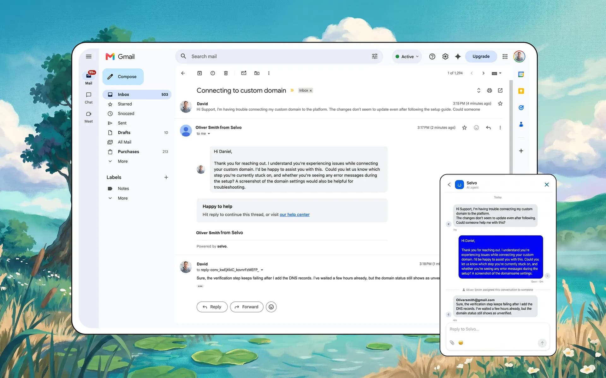Star Oliver Smith's 3:17 PM message
The image size is (606, 378).
[x=464, y=128]
